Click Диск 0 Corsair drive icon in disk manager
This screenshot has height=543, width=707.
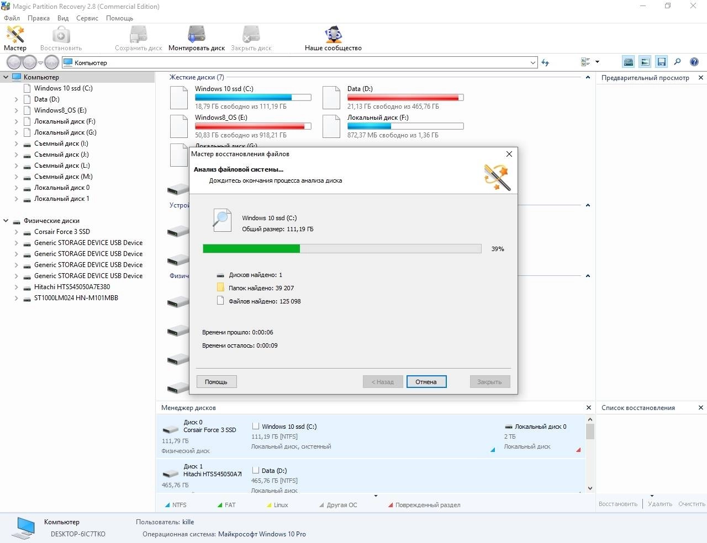(170, 430)
